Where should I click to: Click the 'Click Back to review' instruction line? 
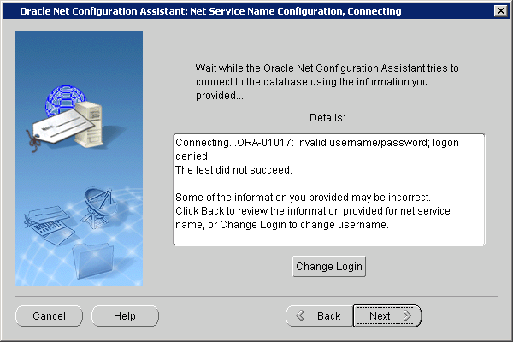(313, 218)
